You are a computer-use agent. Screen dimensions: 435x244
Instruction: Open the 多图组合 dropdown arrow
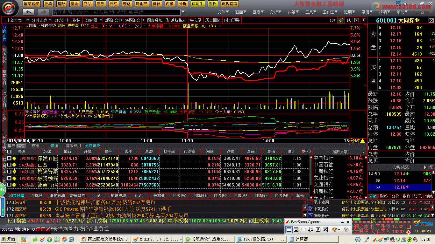(x=143, y=20)
